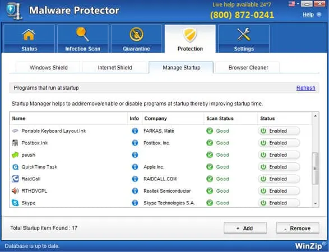Click 'Database is up to date.' status
Image resolution: width=329 pixels, height=252 pixels.
[x=32, y=246]
